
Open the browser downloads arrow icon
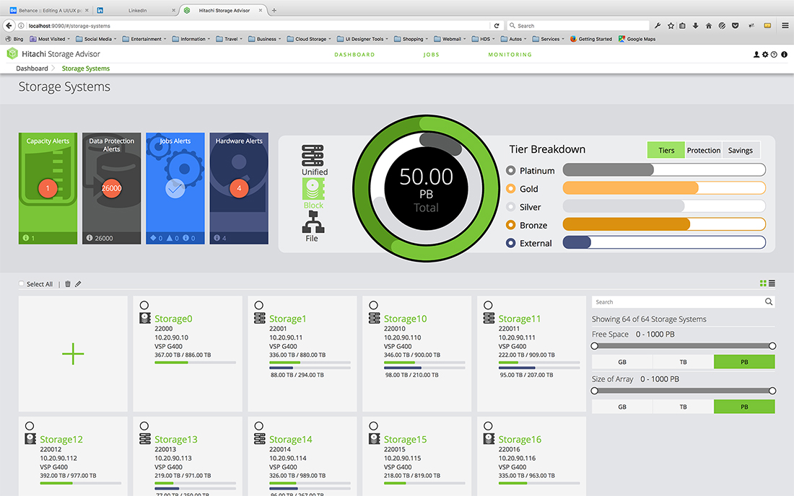[x=695, y=25]
